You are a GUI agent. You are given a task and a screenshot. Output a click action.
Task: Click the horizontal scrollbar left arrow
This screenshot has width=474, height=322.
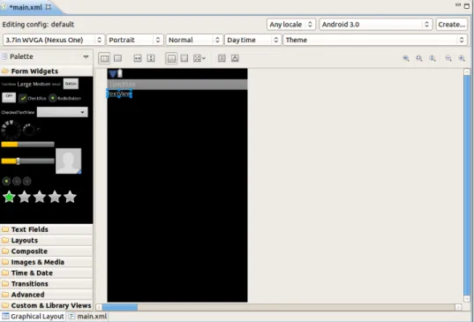click(x=99, y=307)
